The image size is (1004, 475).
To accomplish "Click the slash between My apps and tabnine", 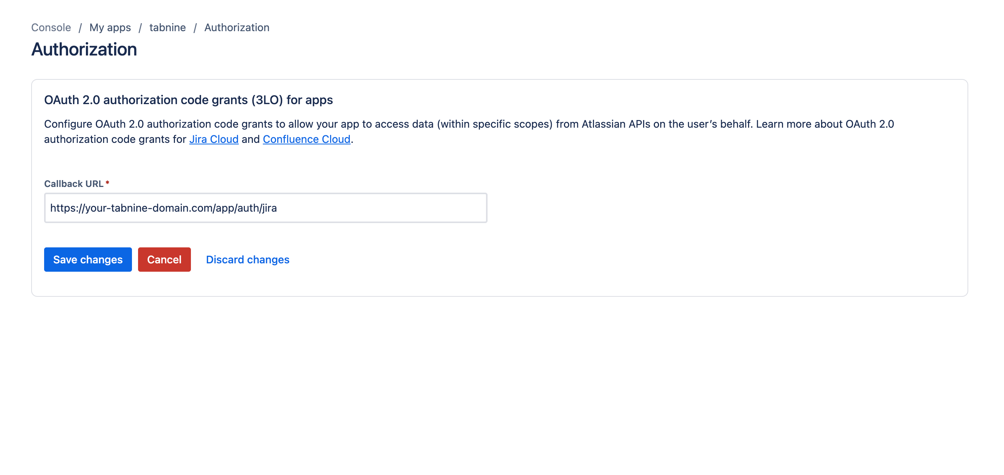I will tap(140, 28).
